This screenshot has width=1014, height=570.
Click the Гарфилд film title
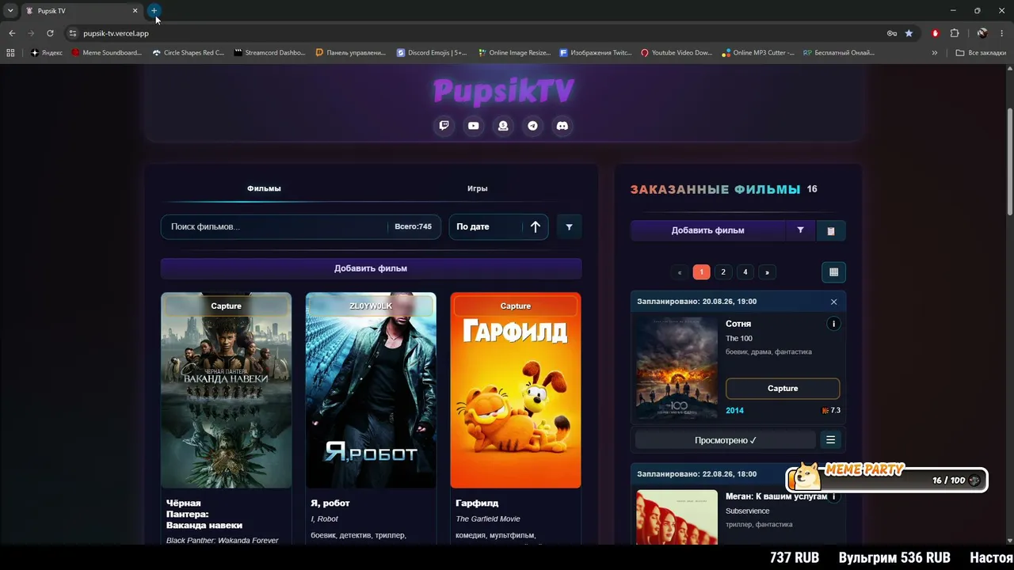(x=477, y=503)
